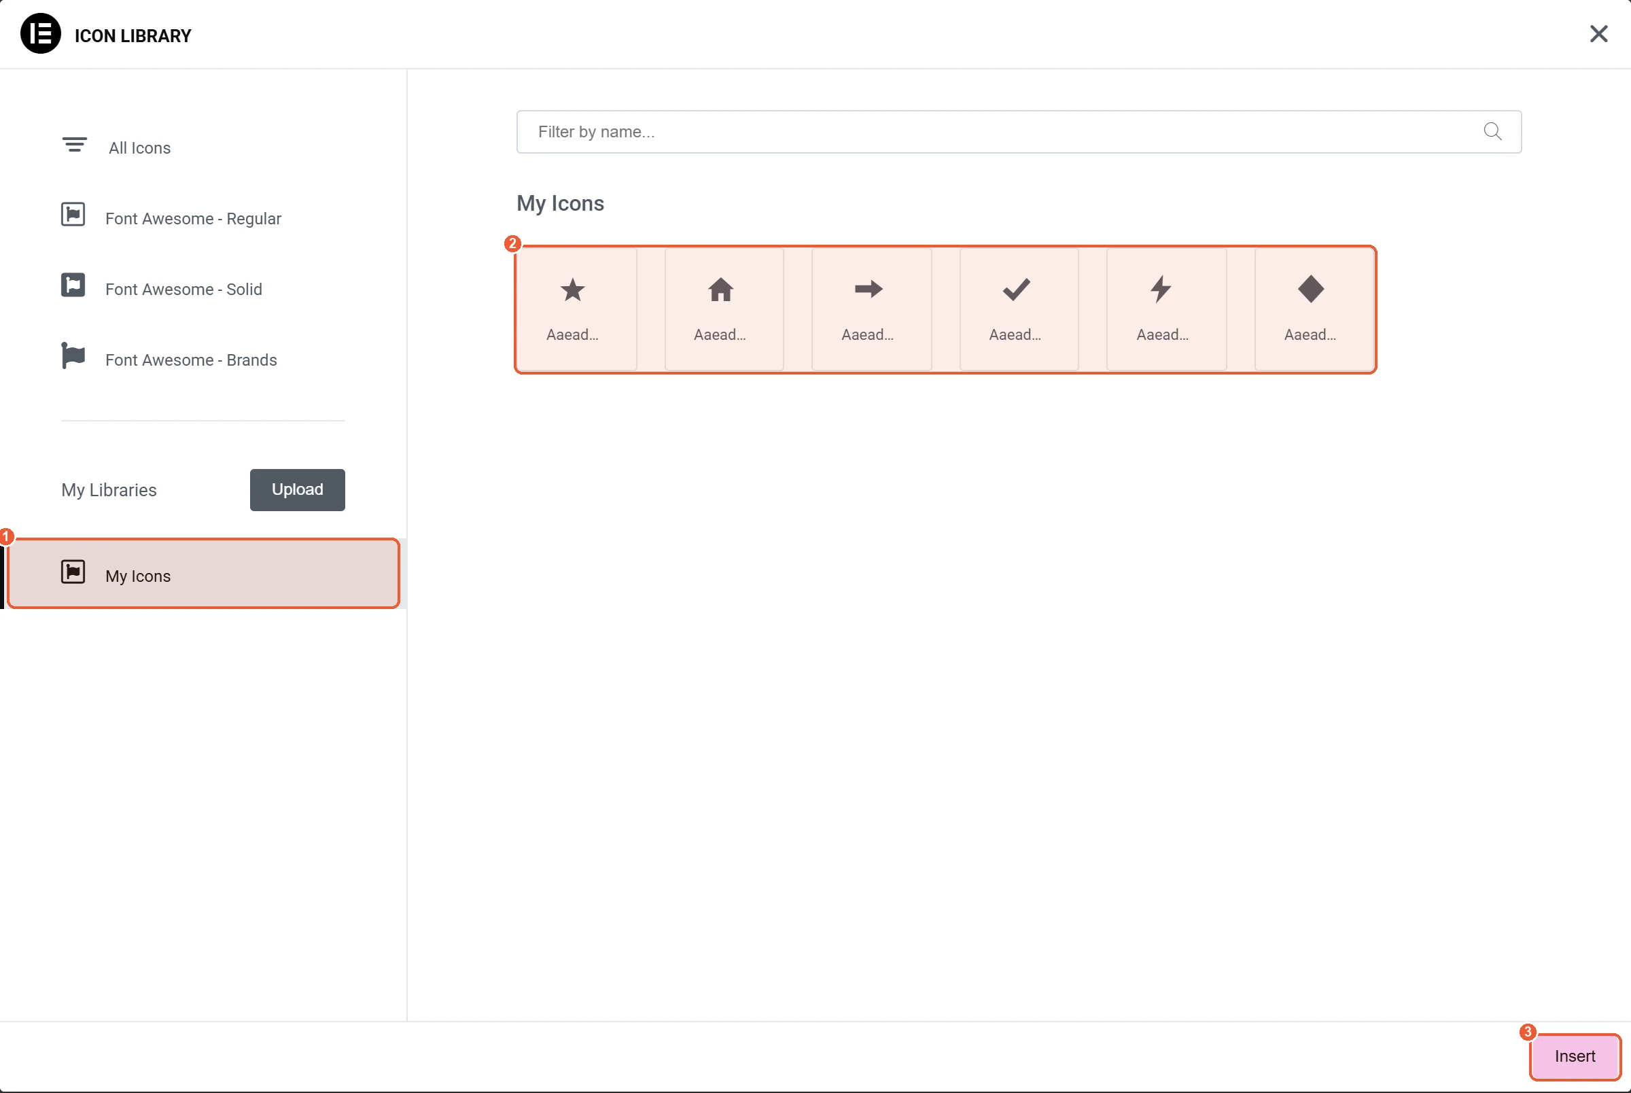
Task: Click the My Icons heading text
Action: coord(560,203)
